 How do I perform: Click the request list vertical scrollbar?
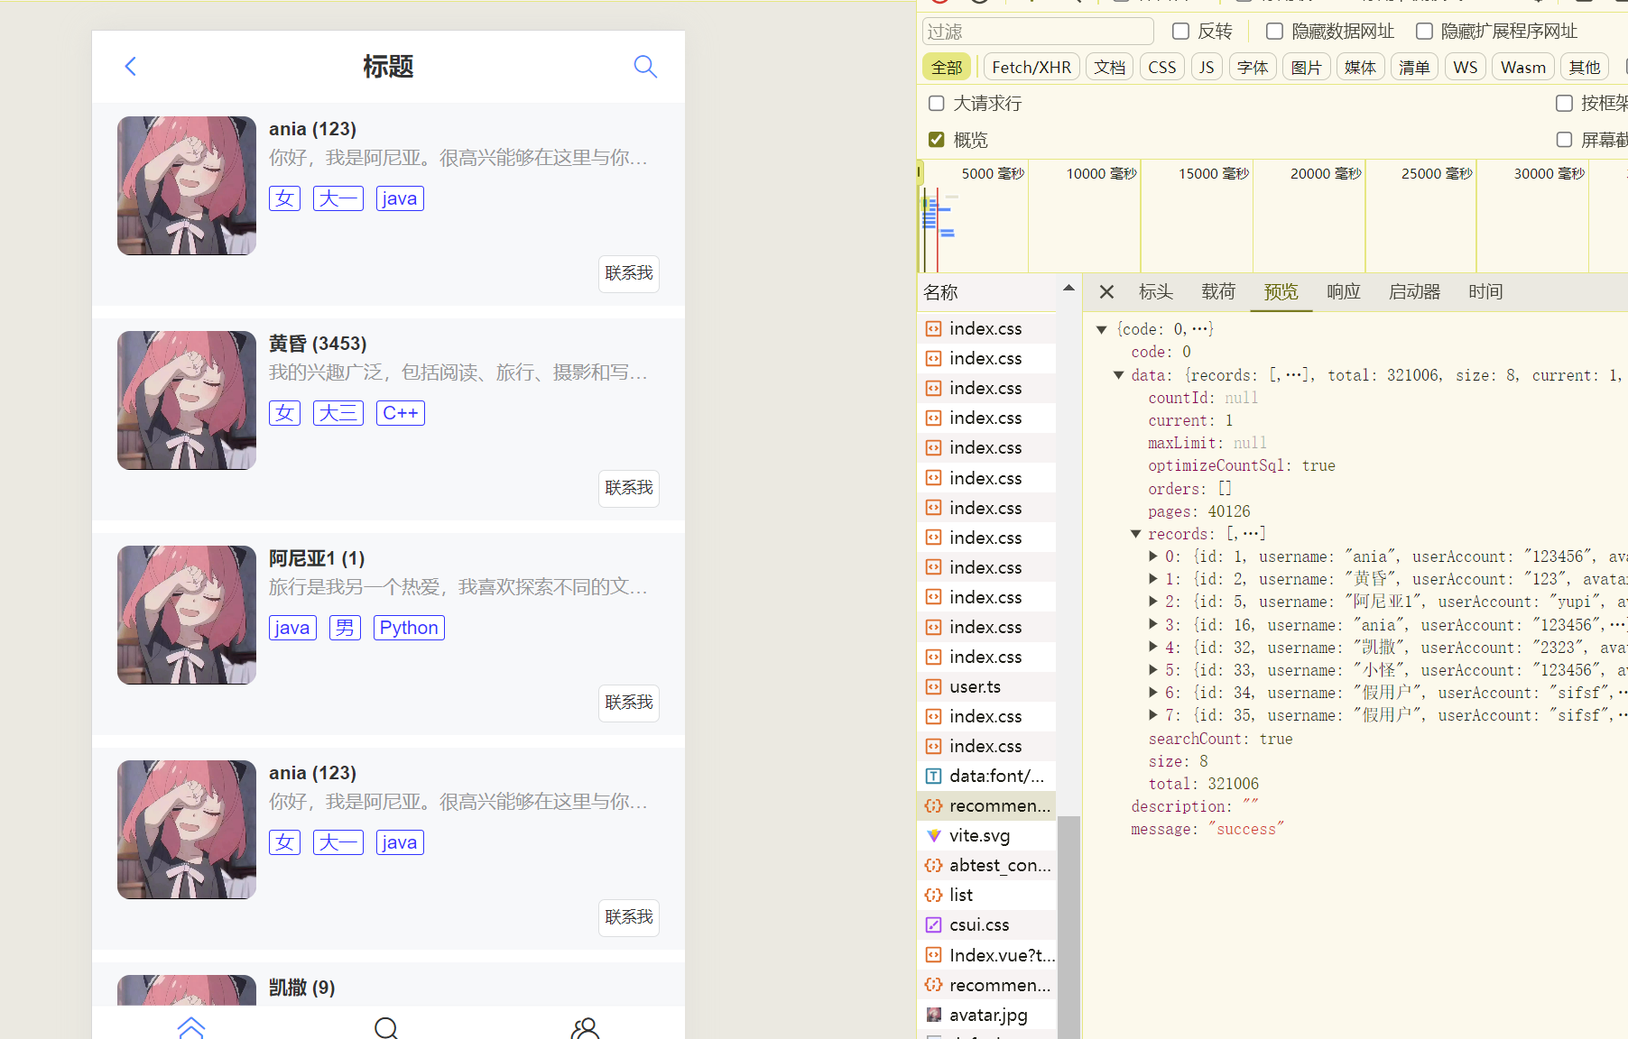[1068, 926]
